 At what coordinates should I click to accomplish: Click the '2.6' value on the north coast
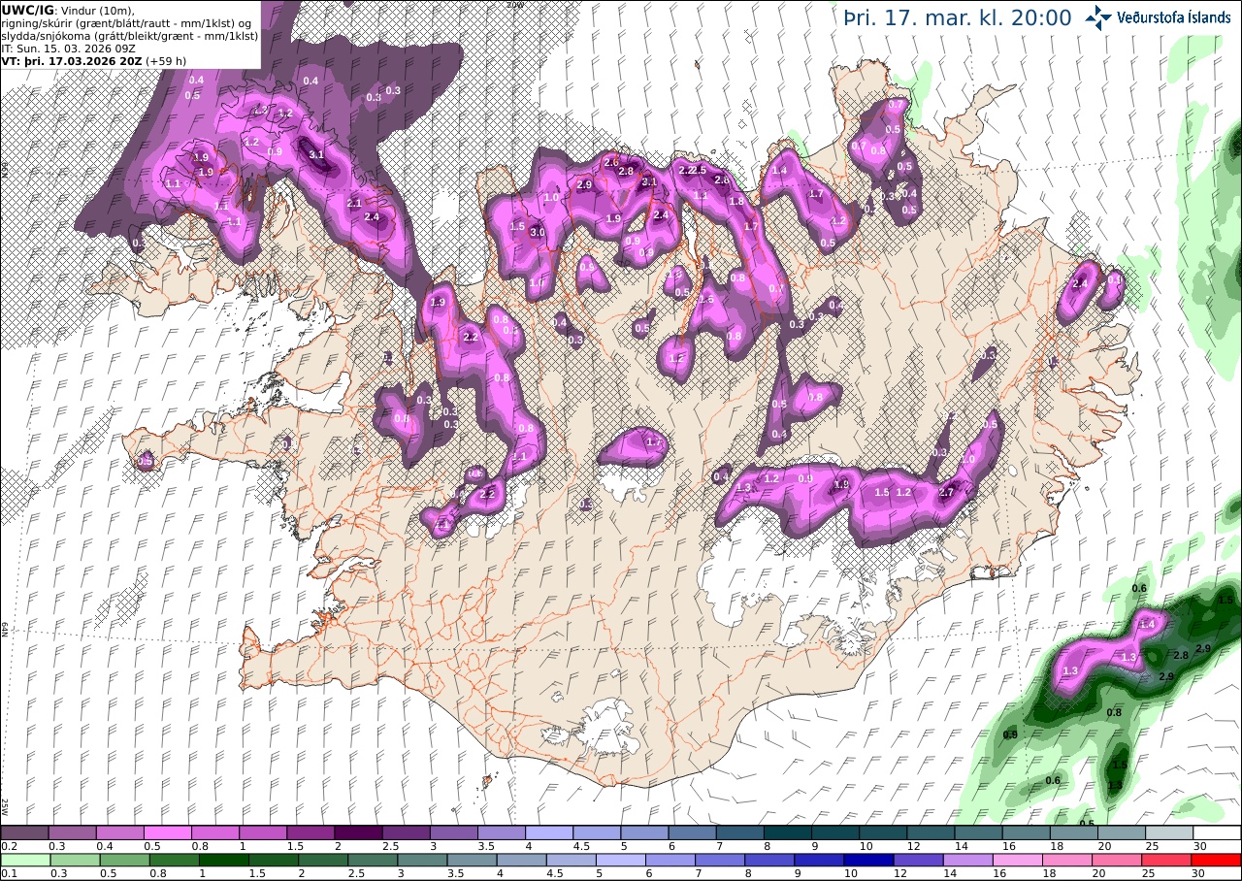coord(611,162)
